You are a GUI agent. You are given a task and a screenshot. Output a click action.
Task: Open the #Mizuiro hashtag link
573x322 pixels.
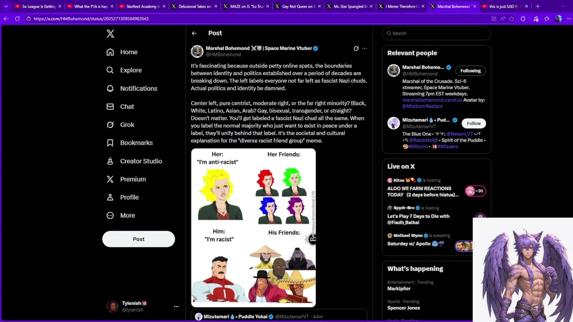pyautogui.click(x=418, y=147)
